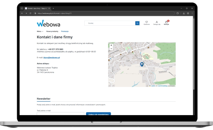Open the browser tab search dropdown
The height and width of the screenshot is (130, 213).
(22, 8)
